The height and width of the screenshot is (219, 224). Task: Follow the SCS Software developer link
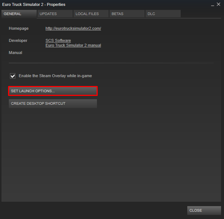click(x=58, y=40)
